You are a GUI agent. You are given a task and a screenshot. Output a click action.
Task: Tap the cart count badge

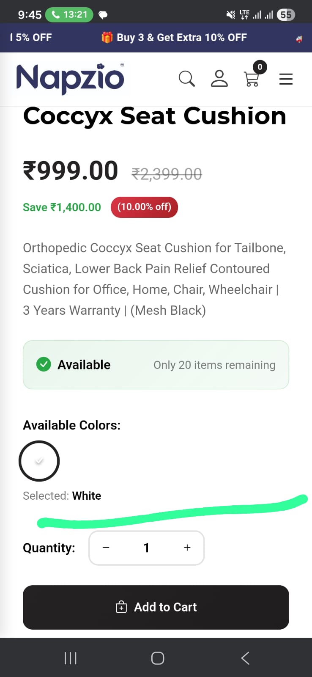pyautogui.click(x=260, y=67)
